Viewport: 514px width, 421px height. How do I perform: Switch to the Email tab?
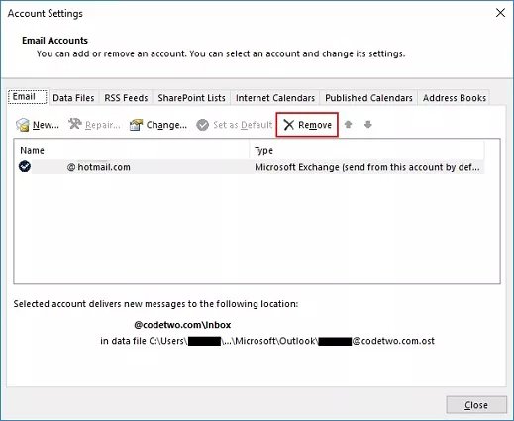28,97
